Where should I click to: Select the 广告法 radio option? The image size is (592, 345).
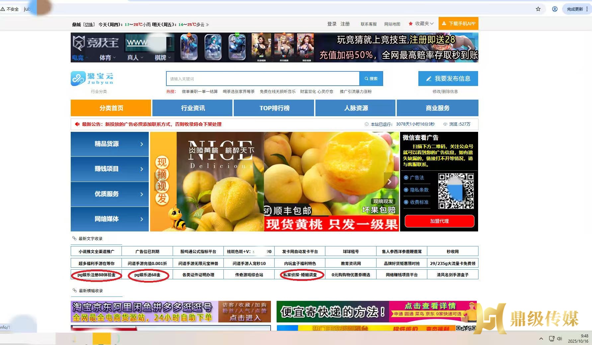click(406, 178)
